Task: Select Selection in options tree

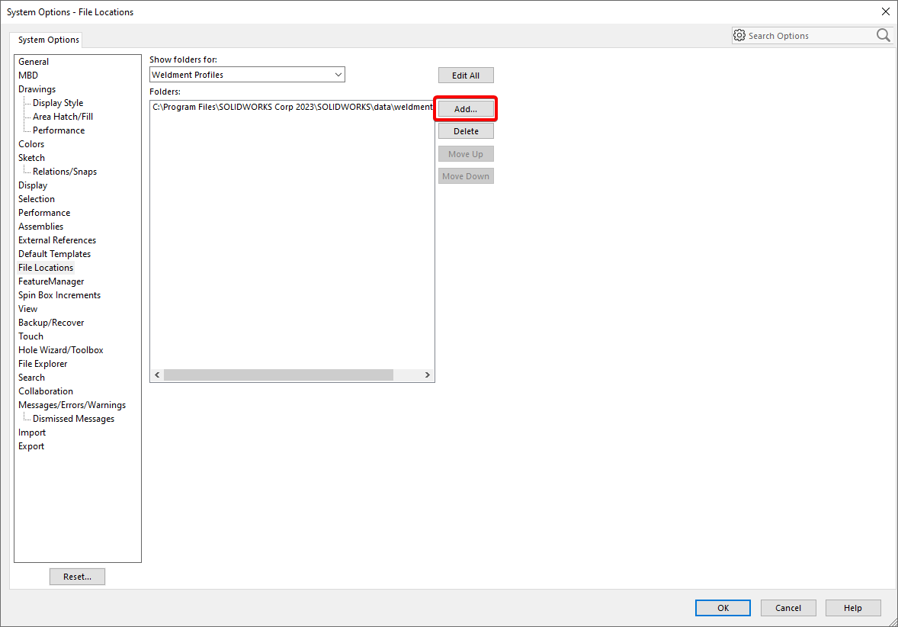Action: (36, 199)
